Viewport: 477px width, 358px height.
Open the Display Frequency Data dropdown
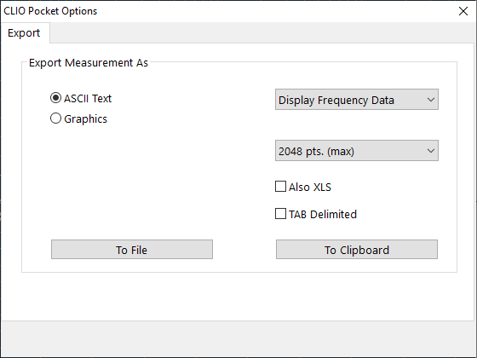tap(357, 100)
